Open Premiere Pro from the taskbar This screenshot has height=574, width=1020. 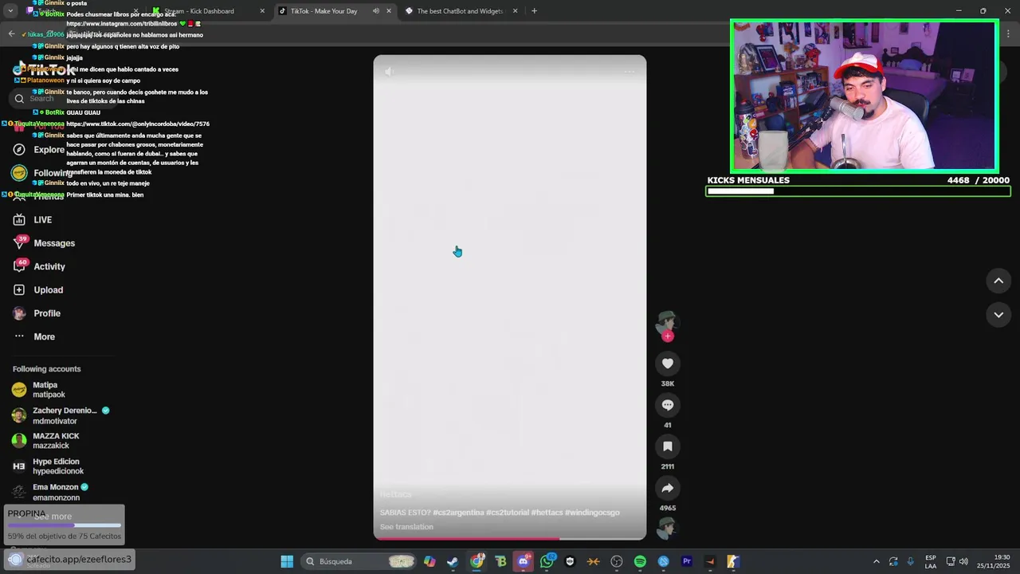[x=687, y=561]
